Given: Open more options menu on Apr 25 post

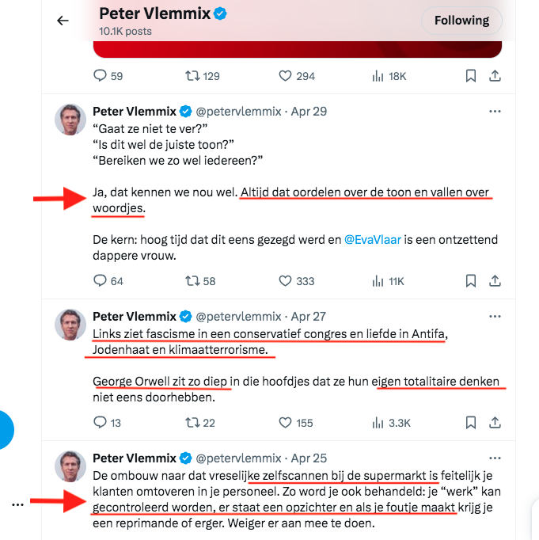Looking at the screenshot, I should (x=495, y=458).
